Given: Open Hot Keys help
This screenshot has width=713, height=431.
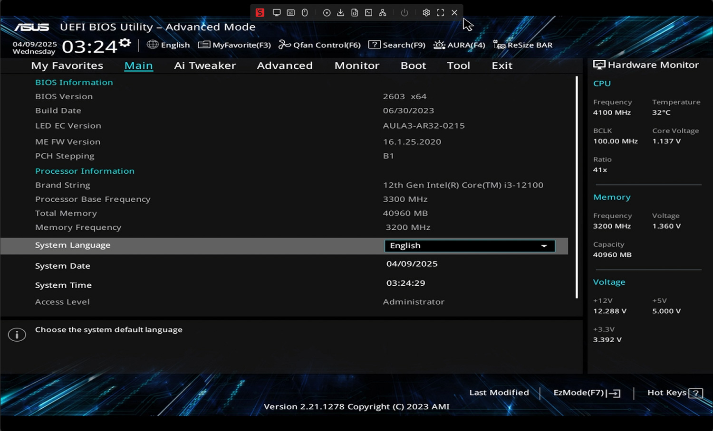Looking at the screenshot, I should 674,393.
